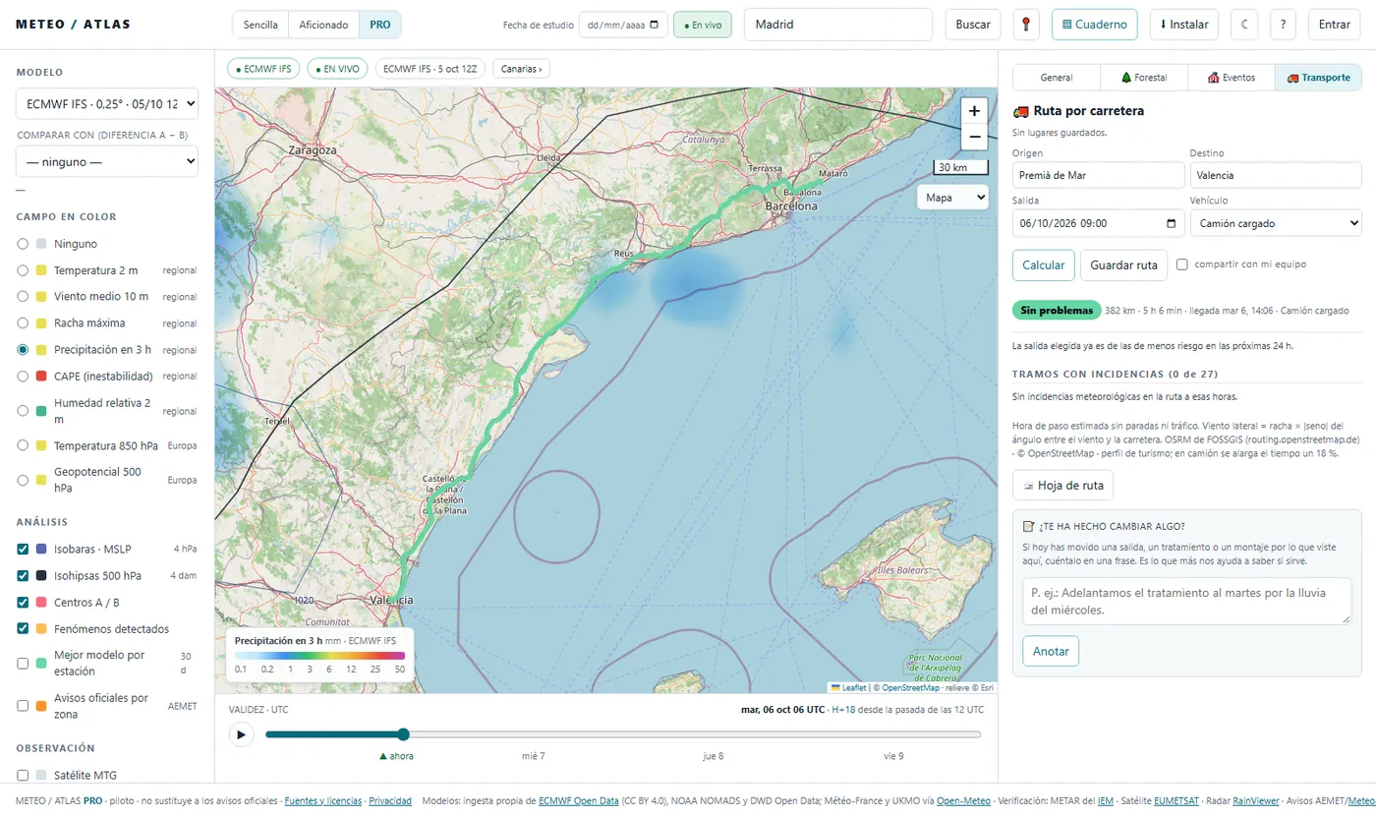This screenshot has width=1376, height=817.
Task: Select the Aficionado mode
Action: click(x=323, y=25)
